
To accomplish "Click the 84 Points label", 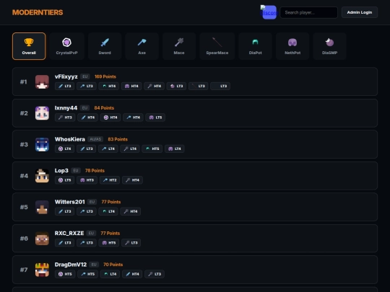I will click(x=104, y=108).
